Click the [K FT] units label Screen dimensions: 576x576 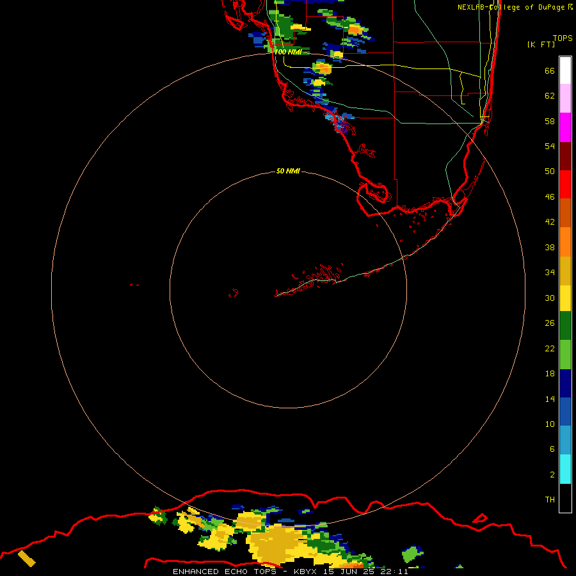[x=541, y=44]
